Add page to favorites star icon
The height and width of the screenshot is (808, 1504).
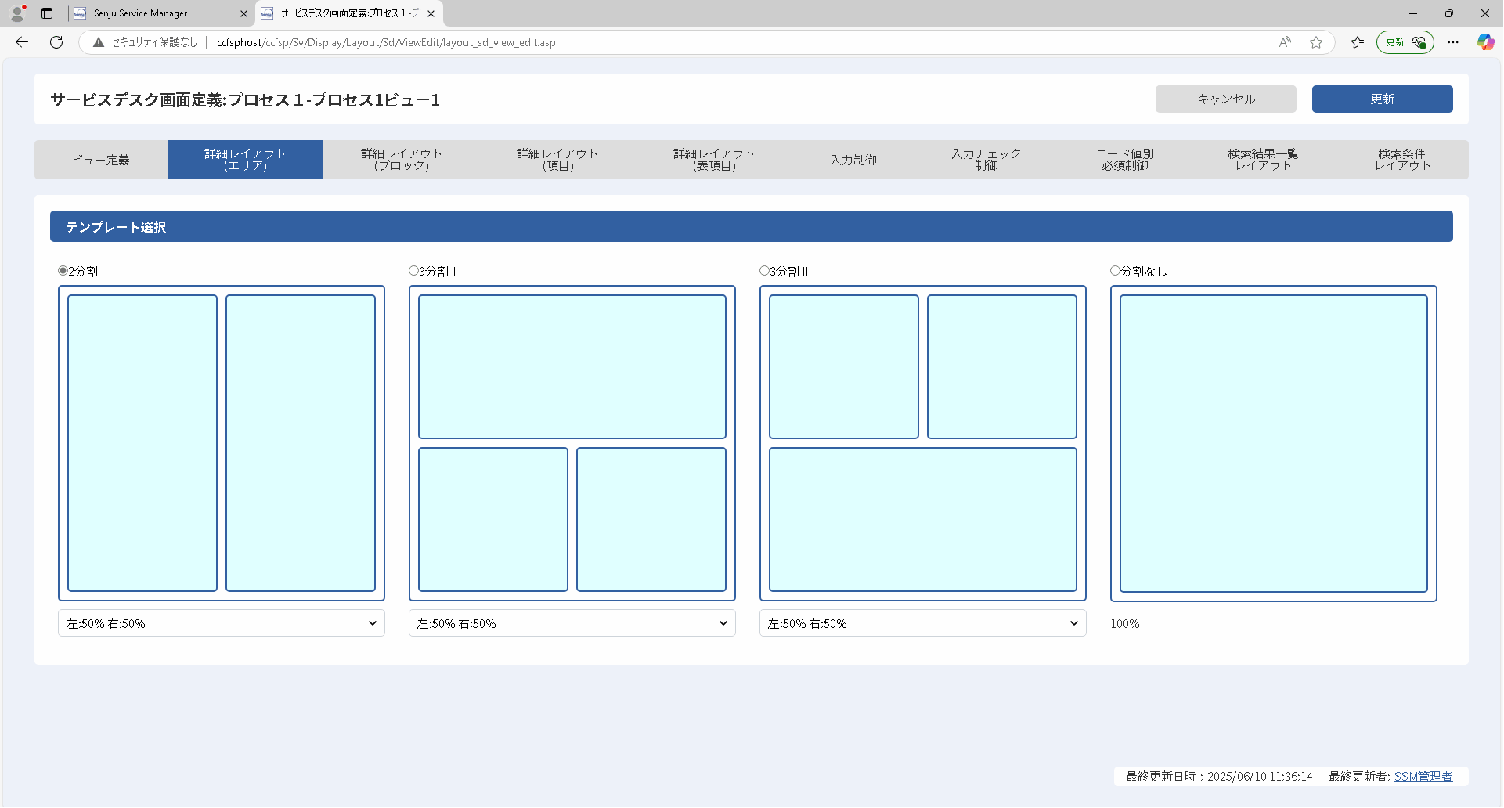[x=1316, y=42]
